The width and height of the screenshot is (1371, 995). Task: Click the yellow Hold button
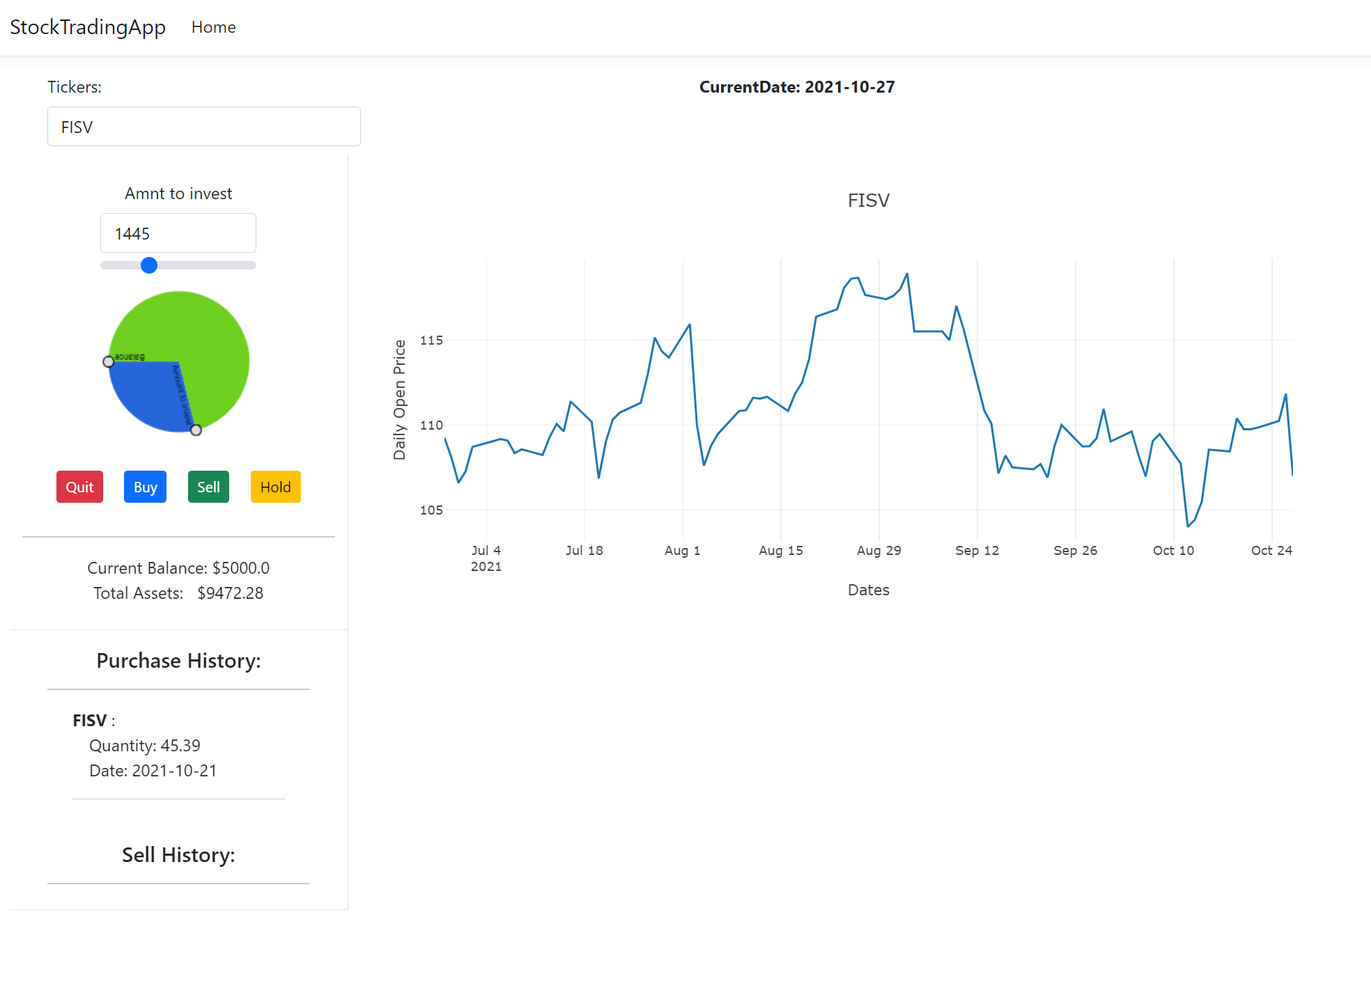(x=276, y=487)
